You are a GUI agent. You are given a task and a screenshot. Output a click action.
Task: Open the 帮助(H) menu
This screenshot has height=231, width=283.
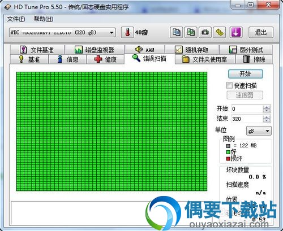(x=44, y=19)
